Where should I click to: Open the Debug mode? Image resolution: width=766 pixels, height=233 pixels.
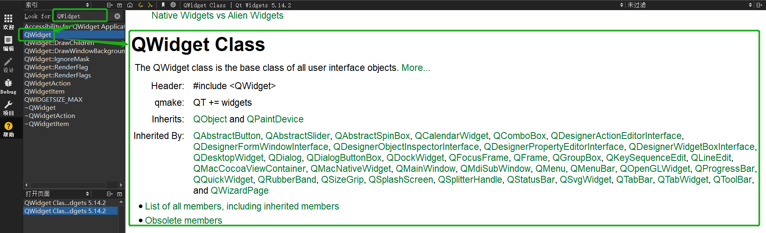pyautogui.click(x=8, y=86)
